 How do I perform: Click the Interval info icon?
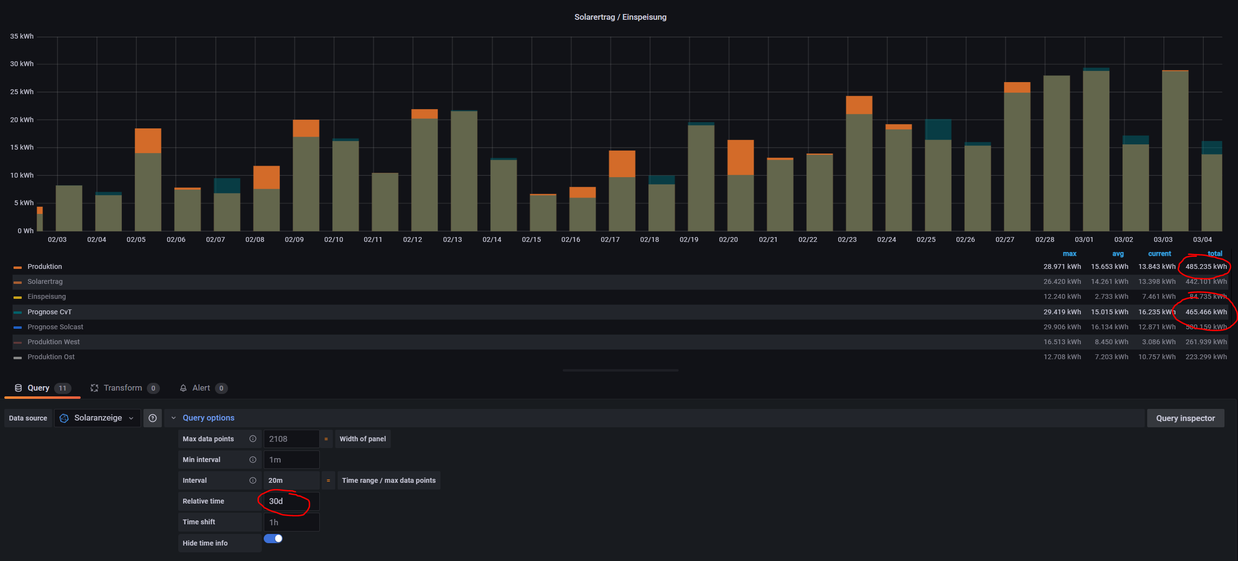253,480
